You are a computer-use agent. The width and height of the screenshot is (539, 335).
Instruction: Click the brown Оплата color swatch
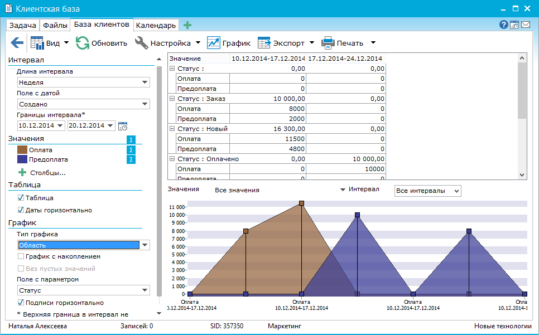tap(22, 150)
